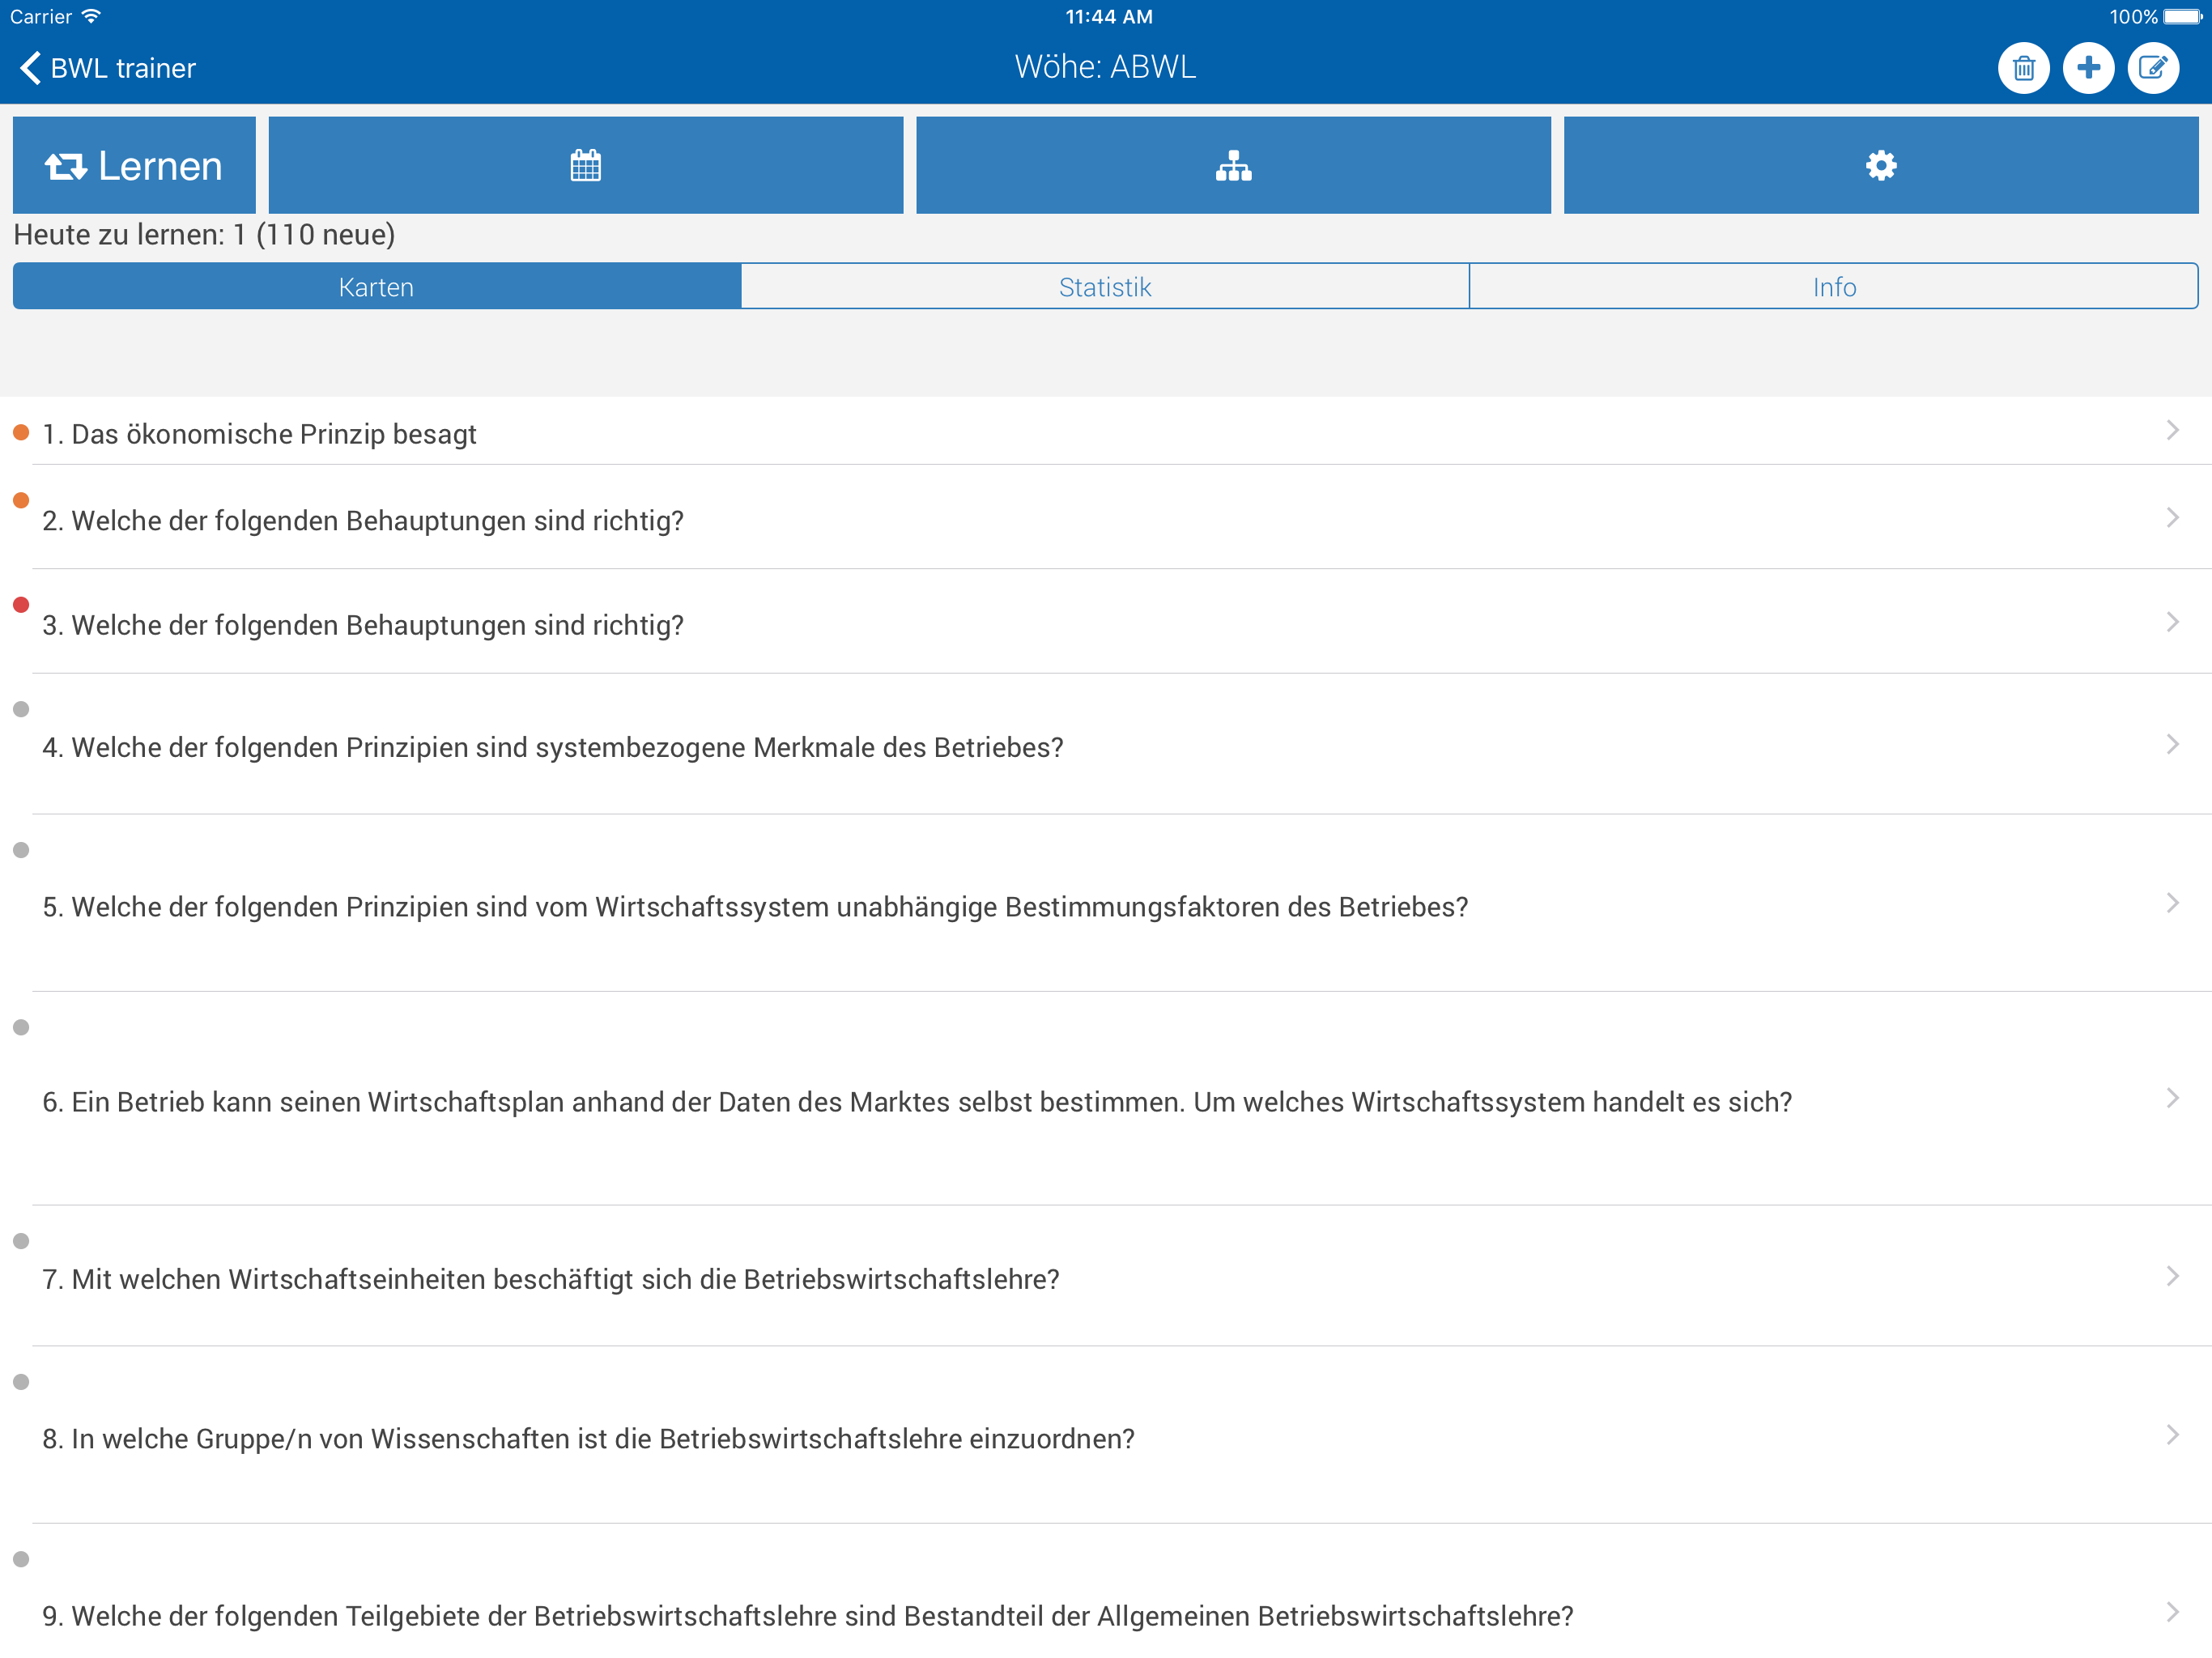Tap chevron on card 9 row
This screenshot has width=2212, height=1658.
click(x=2172, y=1612)
